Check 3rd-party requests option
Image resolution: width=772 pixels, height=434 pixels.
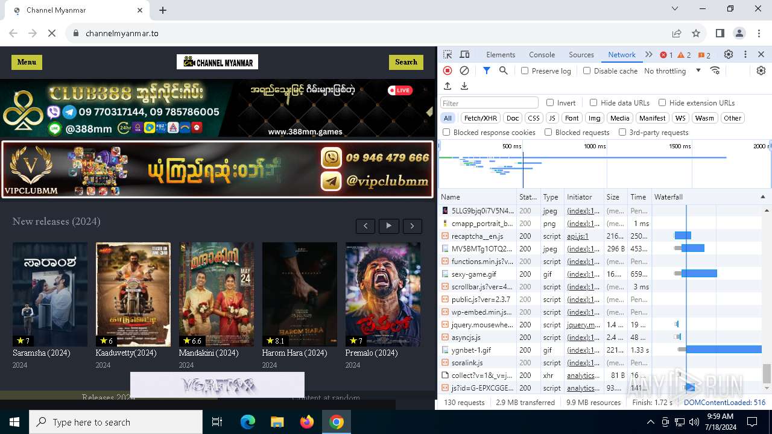tap(622, 132)
